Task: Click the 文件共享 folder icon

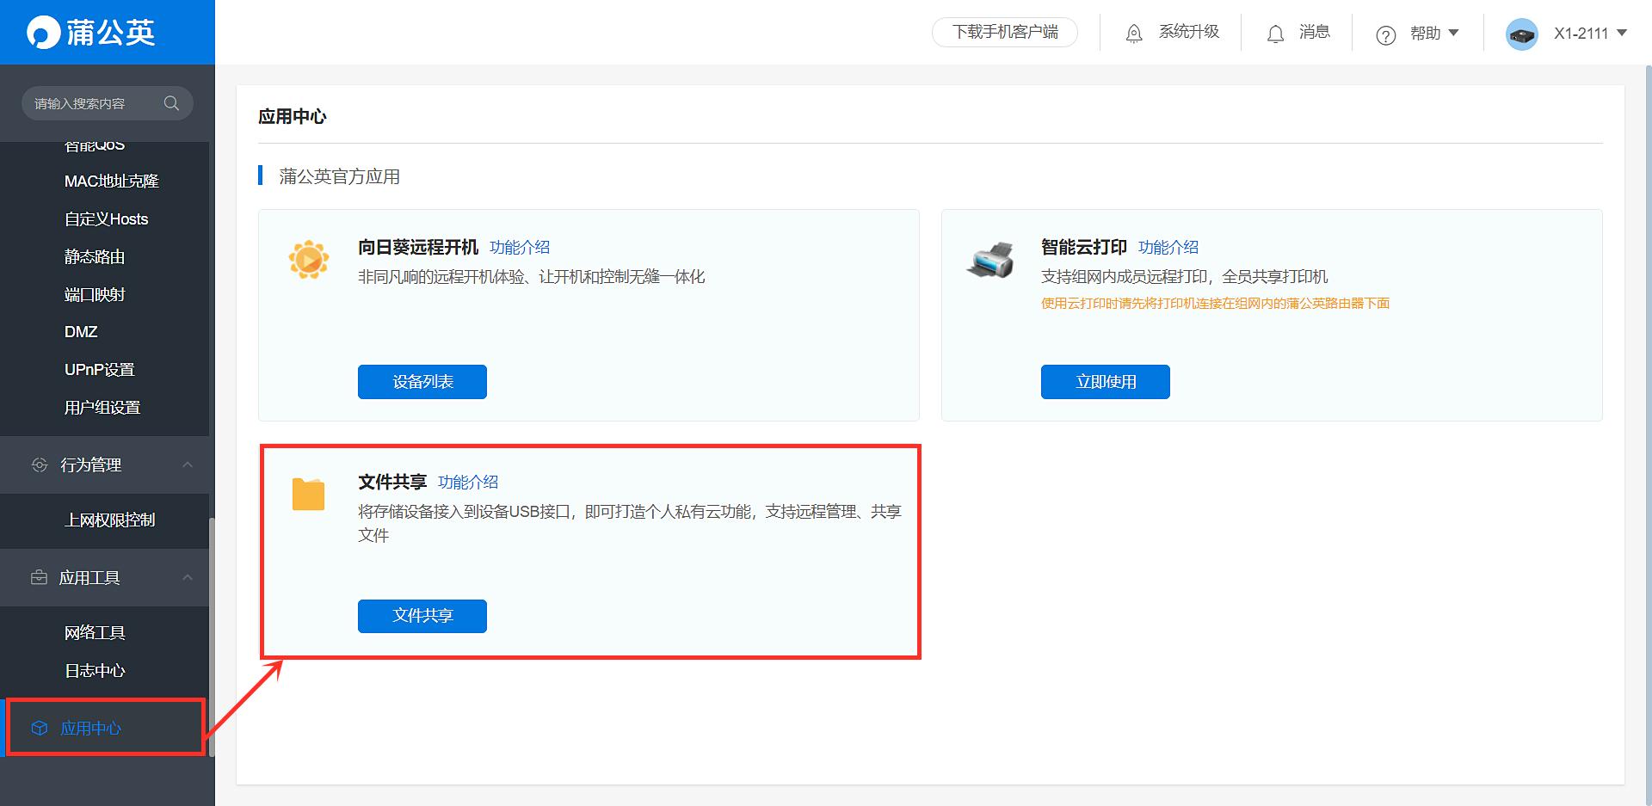Action: click(308, 495)
